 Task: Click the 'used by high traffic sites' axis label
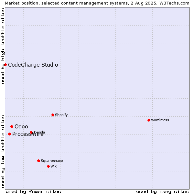tap(3, 46)
